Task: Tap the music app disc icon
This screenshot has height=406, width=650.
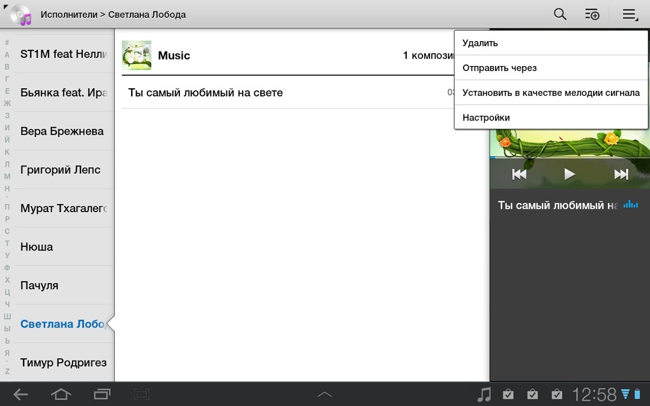Action: (21, 15)
